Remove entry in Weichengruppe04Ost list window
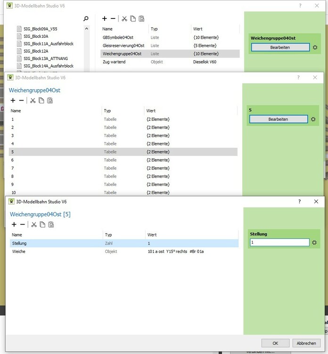 pos(21,100)
